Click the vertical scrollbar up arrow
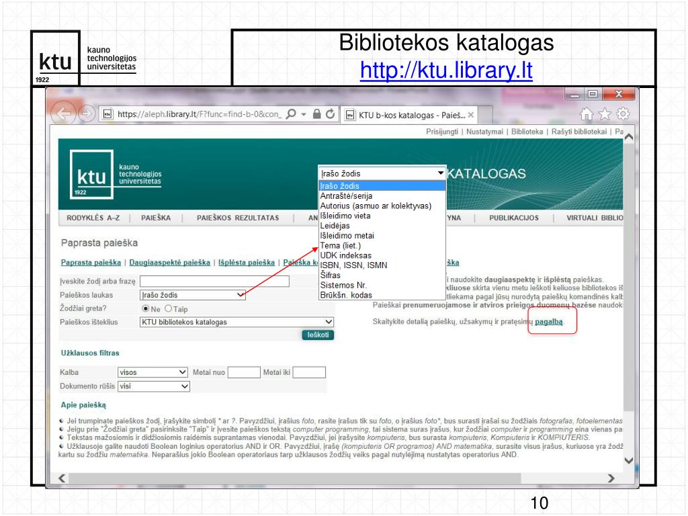This screenshot has height=516, width=688. point(629,137)
